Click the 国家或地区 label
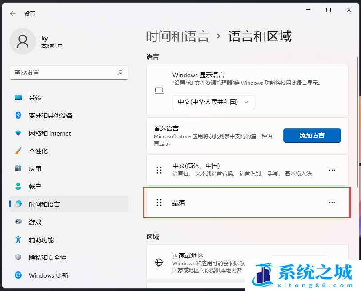361x291 pixels. pyautogui.click(x=188, y=255)
